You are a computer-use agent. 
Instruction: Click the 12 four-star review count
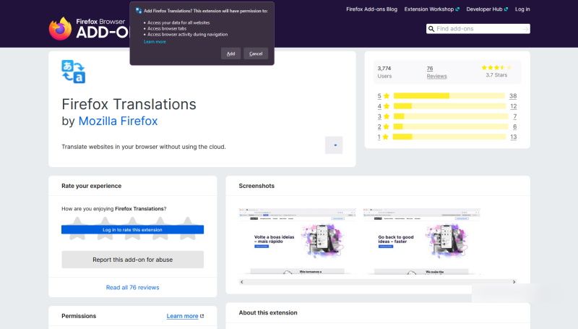(514, 106)
